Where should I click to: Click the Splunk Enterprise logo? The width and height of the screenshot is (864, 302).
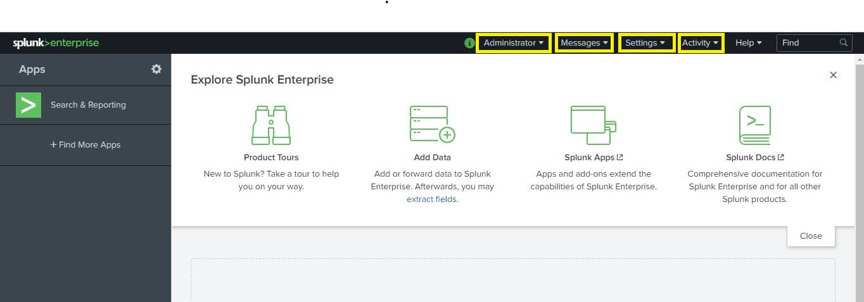(56, 43)
